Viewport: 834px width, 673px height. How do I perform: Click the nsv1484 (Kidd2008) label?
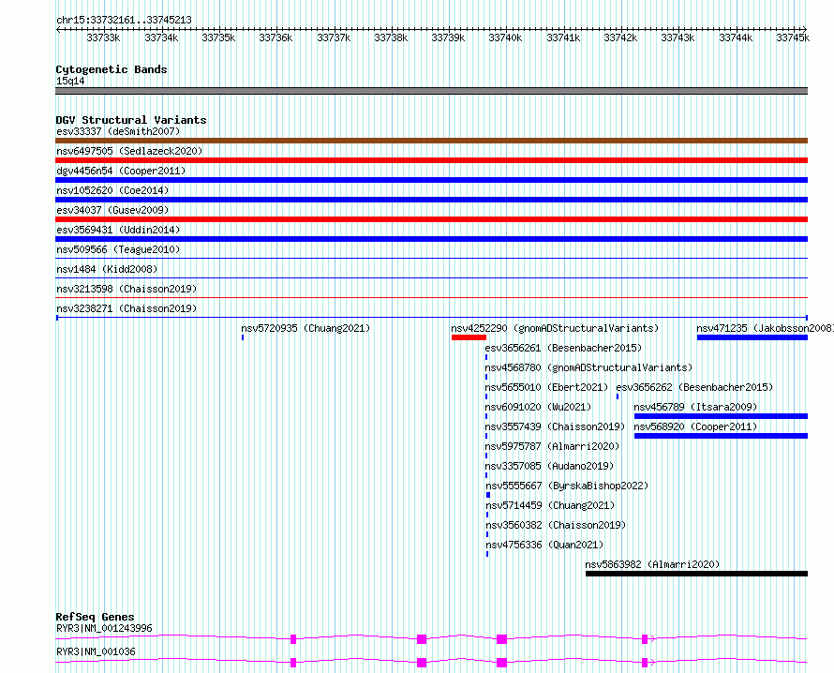tap(107, 269)
